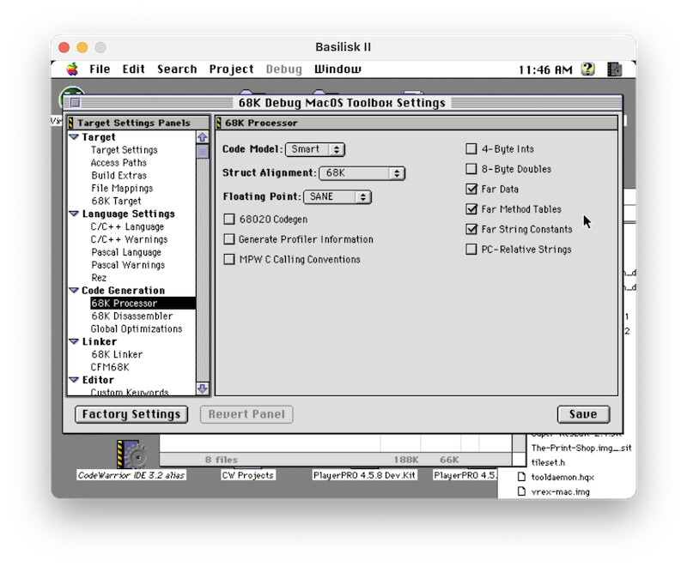Enable the 68020 Codegen checkbox
The image size is (687, 566).
tap(229, 220)
